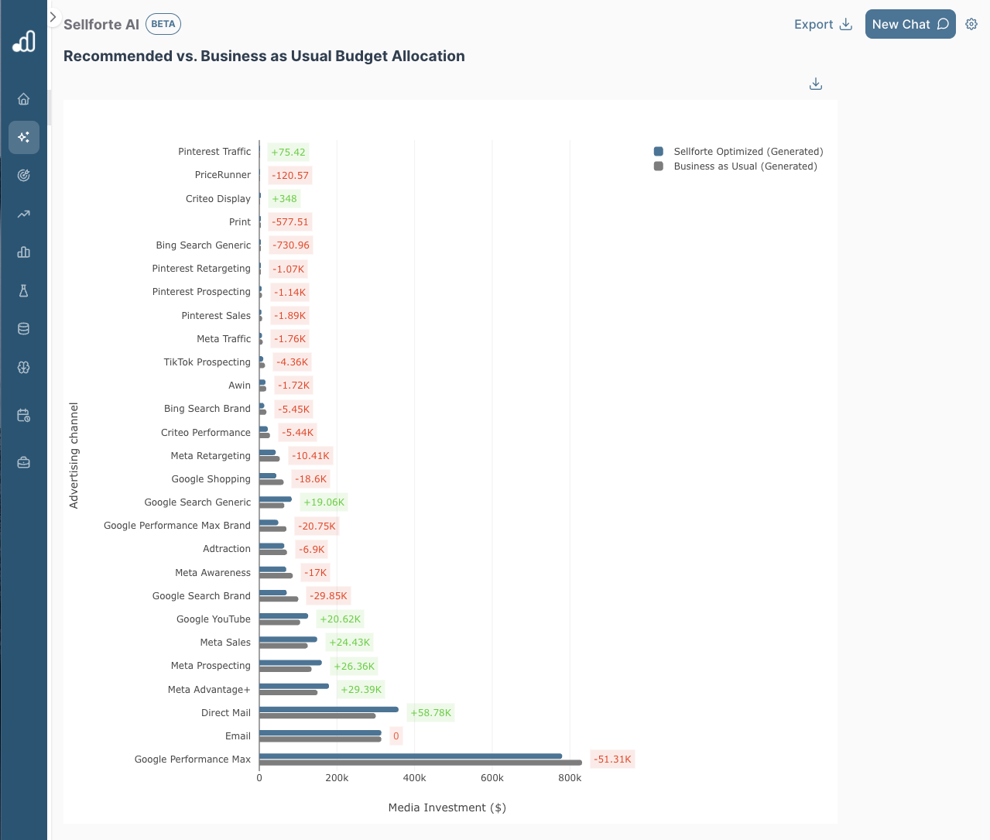Click the Google Performance Max -51.31K label

pos(612,759)
